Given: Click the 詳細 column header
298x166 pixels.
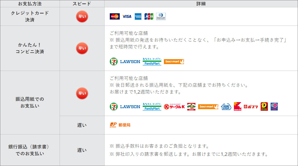Looking at the screenshot, I should point(201,4).
